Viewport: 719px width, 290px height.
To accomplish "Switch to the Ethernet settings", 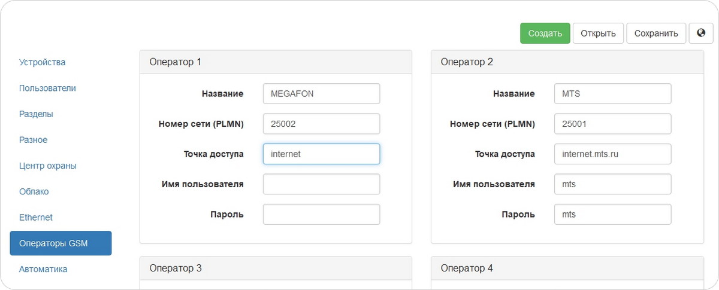I will (x=36, y=217).
